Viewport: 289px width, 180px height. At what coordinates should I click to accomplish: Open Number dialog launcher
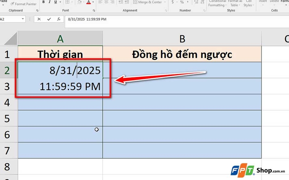pyautogui.click(x=204, y=10)
